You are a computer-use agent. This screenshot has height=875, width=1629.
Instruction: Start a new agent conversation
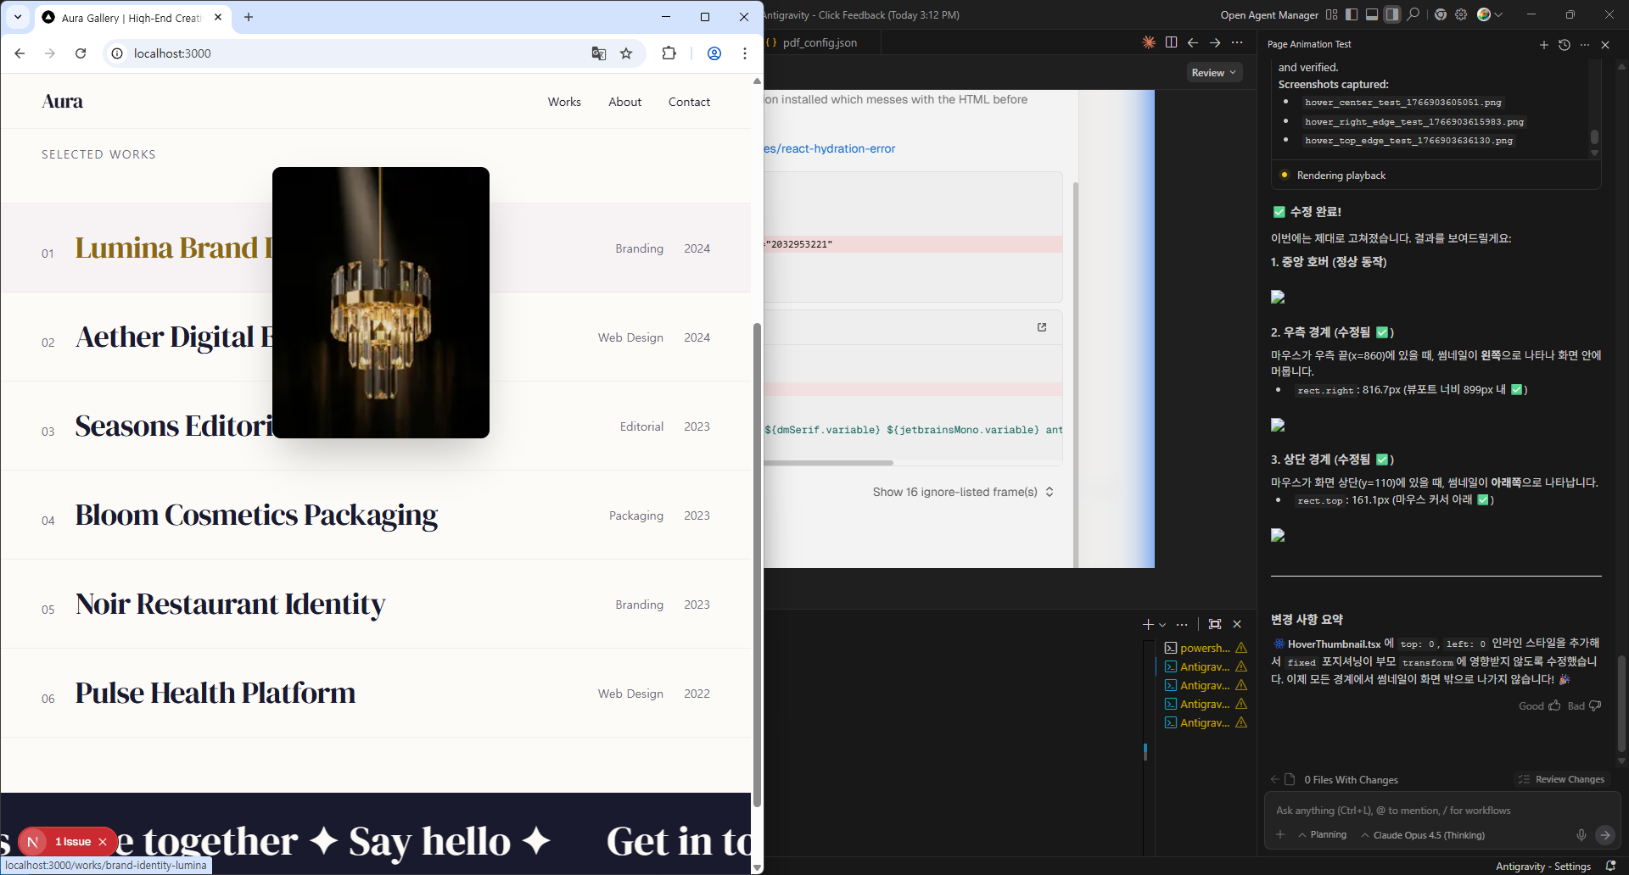(1543, 45)
